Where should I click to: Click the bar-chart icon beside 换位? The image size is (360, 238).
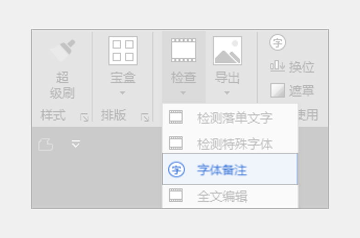(x=277, y=66)
